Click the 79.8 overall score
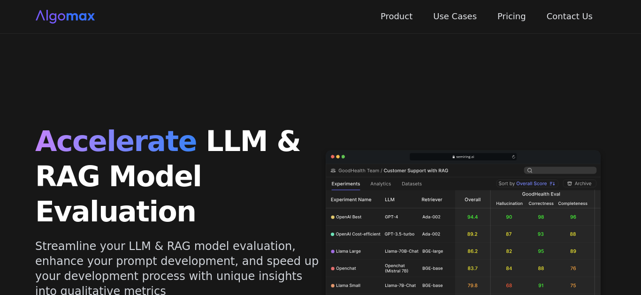 473,286
